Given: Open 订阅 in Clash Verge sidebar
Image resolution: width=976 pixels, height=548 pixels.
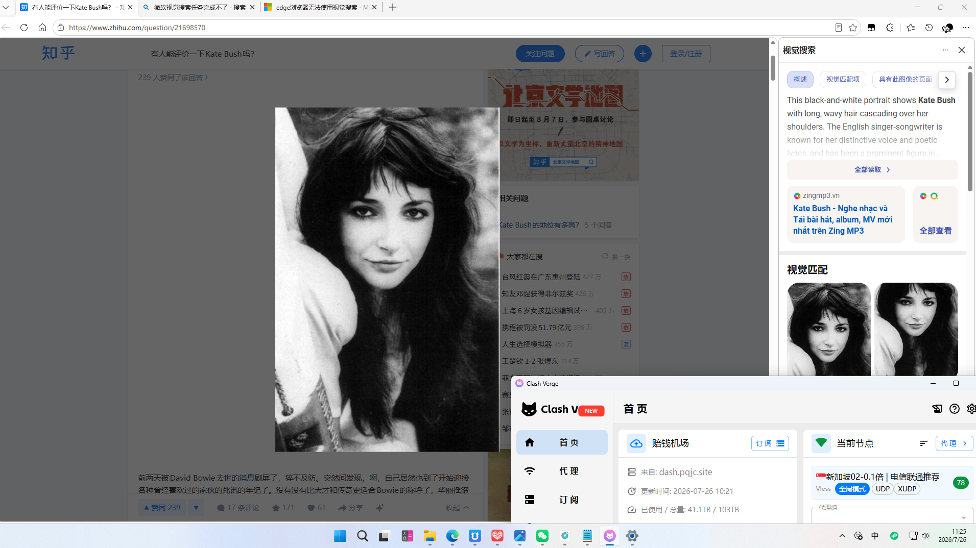Looking at the screenshot, I should coord(562,500).
